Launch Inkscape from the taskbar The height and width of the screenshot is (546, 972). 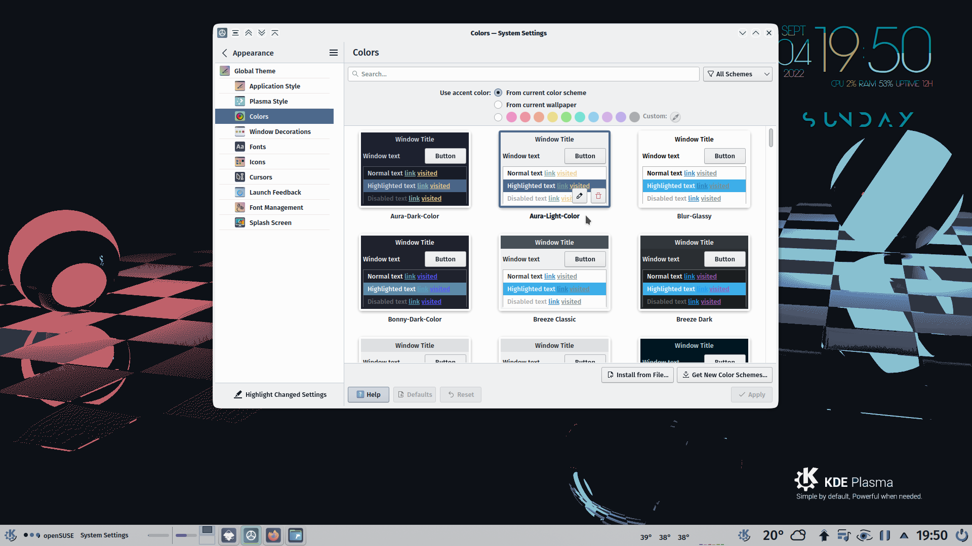click(x=229, y=535)
